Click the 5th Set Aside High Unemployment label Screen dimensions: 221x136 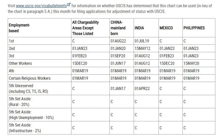coord(31,115)
